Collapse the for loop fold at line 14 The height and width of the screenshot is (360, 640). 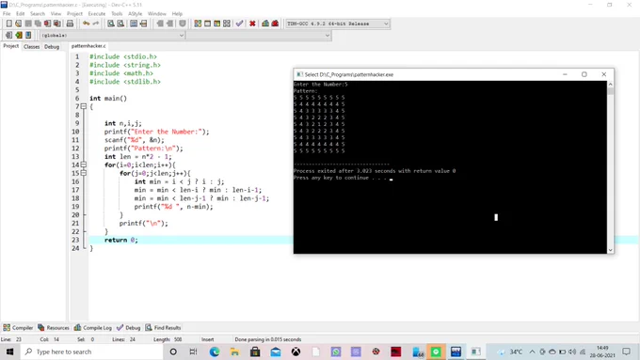(x=84, y=164)
